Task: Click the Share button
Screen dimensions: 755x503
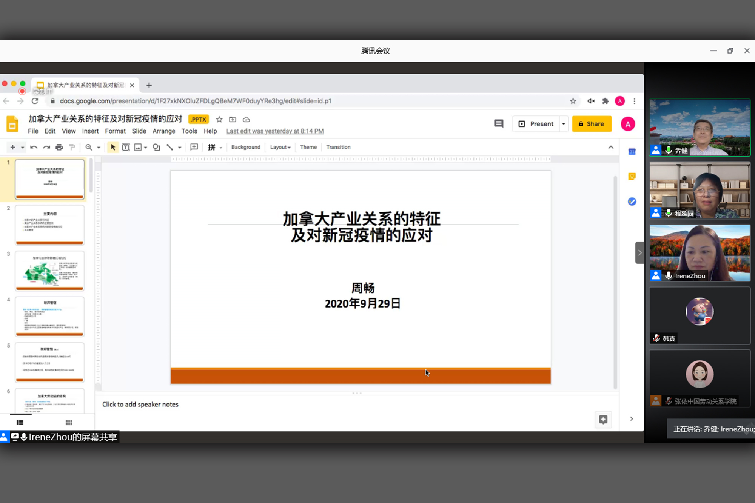Action: pyautogui.click(x=592, y=124)
